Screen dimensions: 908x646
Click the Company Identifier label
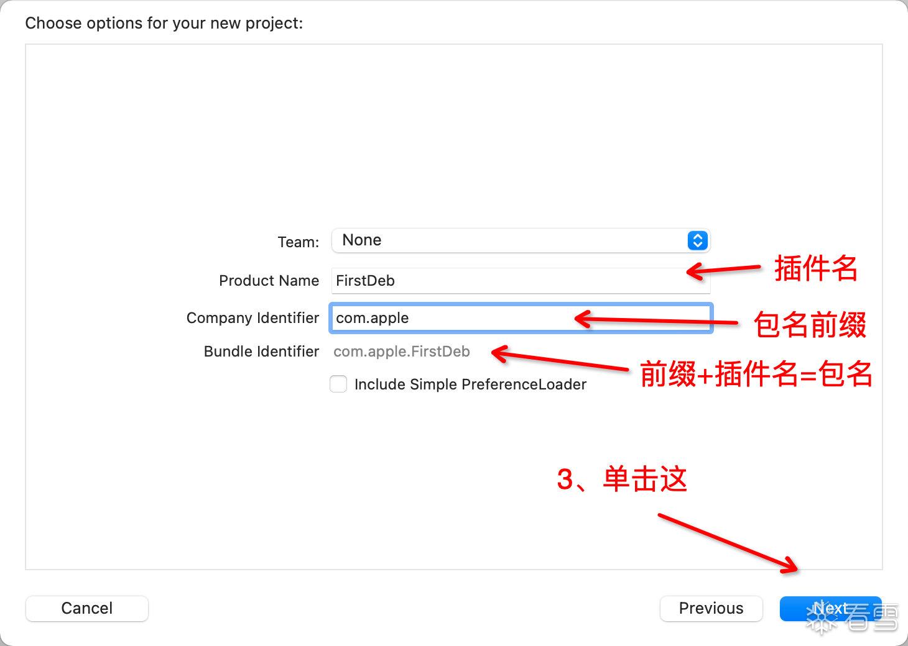tap(252, 318)
